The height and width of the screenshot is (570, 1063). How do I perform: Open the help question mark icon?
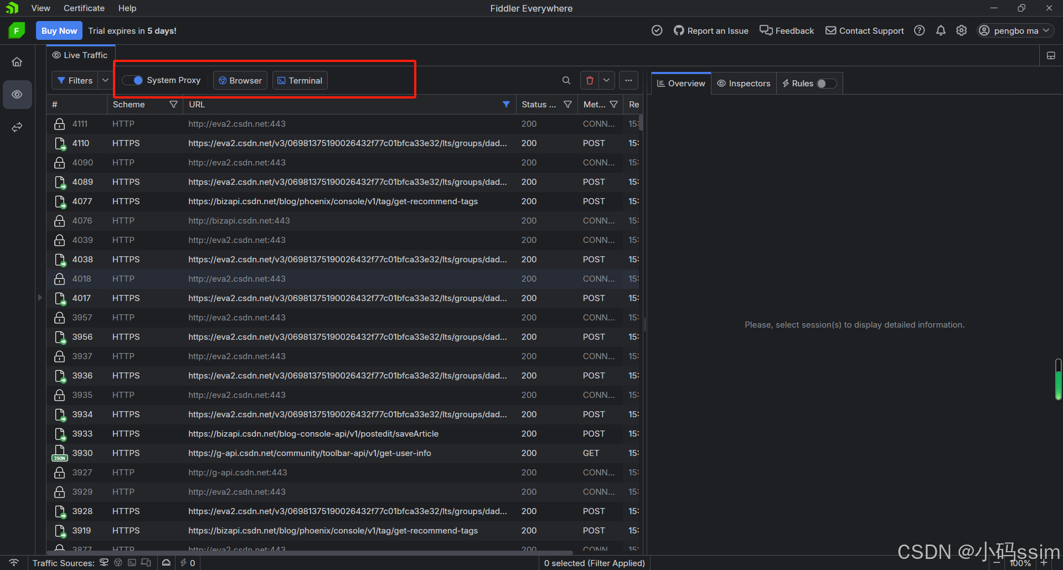tap(920, 30)
